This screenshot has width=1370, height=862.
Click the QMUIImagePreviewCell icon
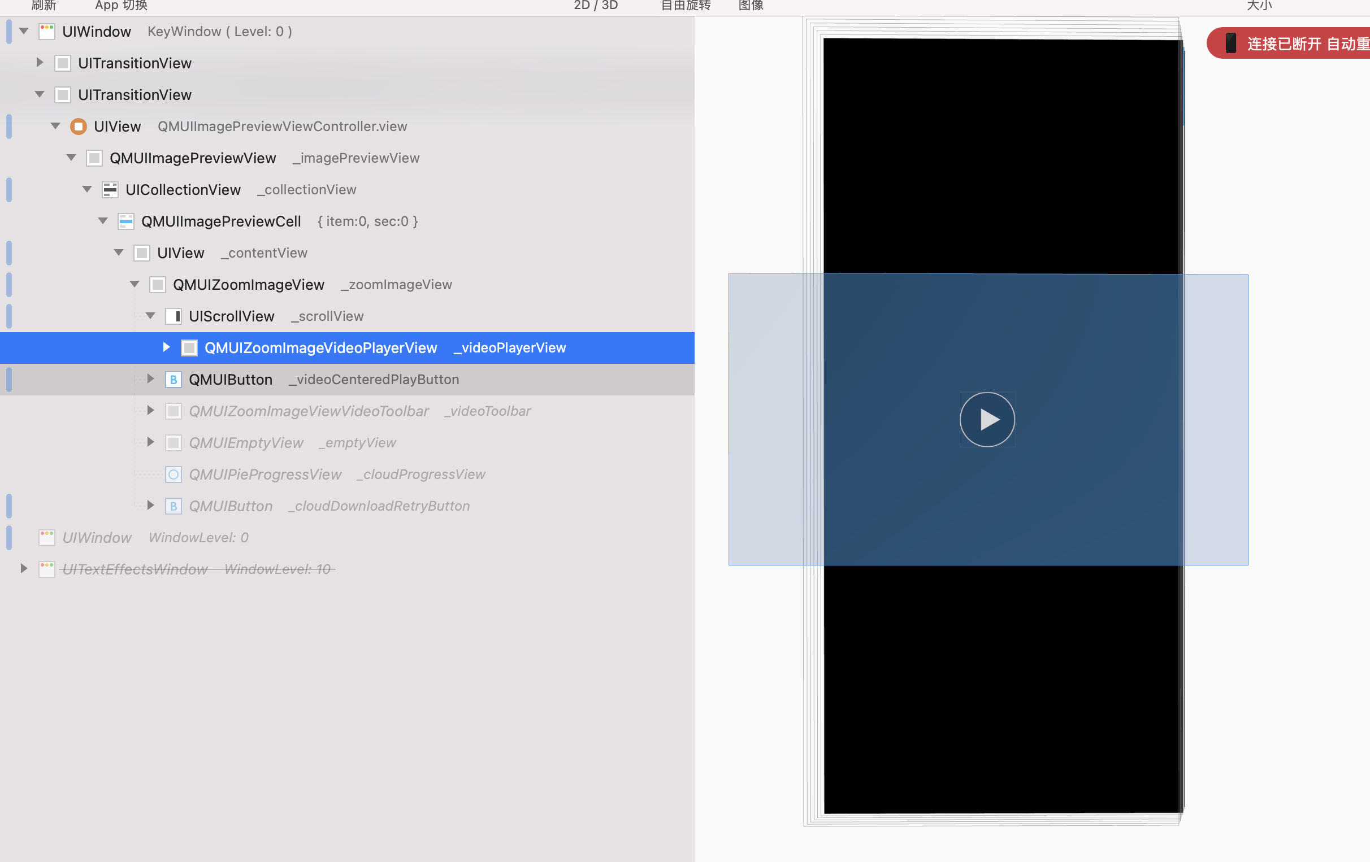click(x=125, y=221)
